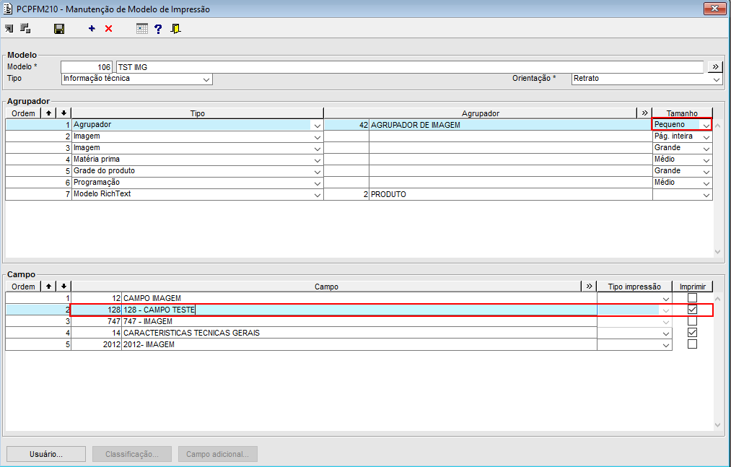Open Tamanho dropdown showing Pequeno
Screen dimensions: 731x467
(x=706, y=125)
